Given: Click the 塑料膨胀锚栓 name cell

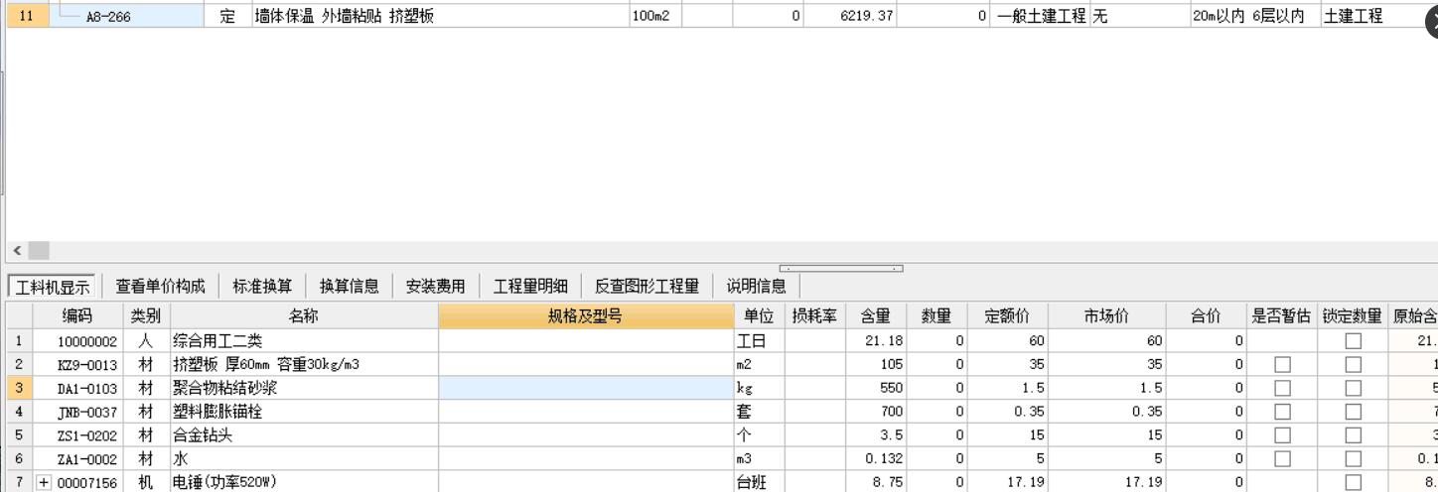Looking at the screenshot, I should (304, 412).
